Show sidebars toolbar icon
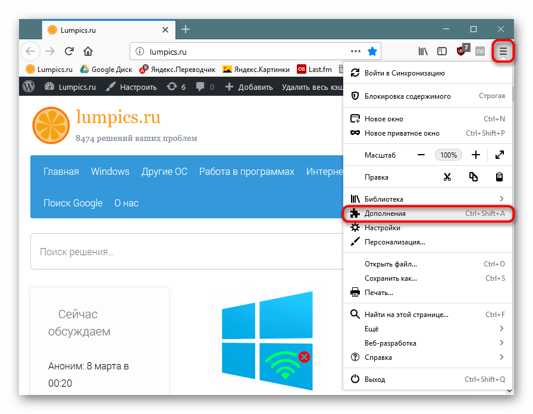The width and height of the screenshot is (533, 414). 442,51
